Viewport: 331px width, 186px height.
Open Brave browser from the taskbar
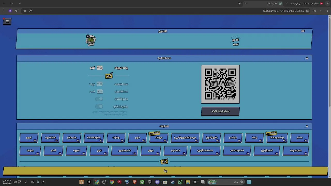point(134,182)
